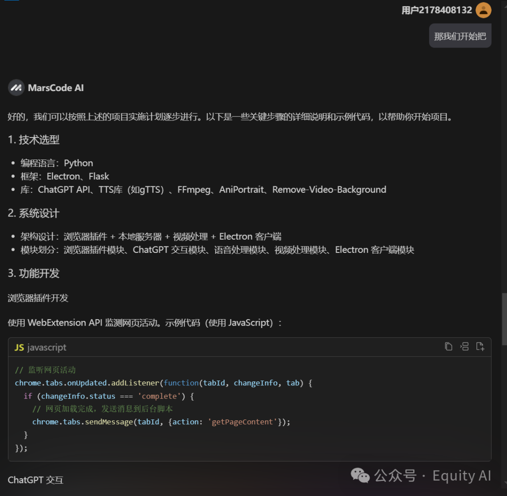Click bullet 框架: Electron、Flask
Viewport: 507px width, 496px height.
[65, 176]
